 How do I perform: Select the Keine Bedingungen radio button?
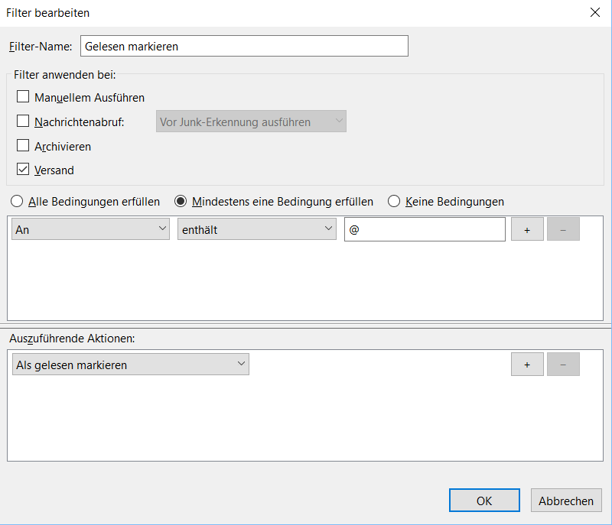394,202
